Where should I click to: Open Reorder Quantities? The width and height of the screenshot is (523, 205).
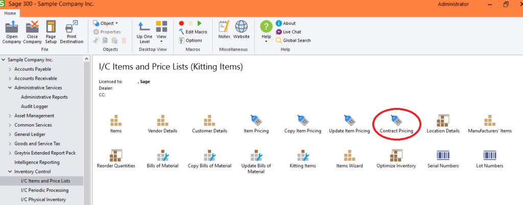[x=116, y=159]
